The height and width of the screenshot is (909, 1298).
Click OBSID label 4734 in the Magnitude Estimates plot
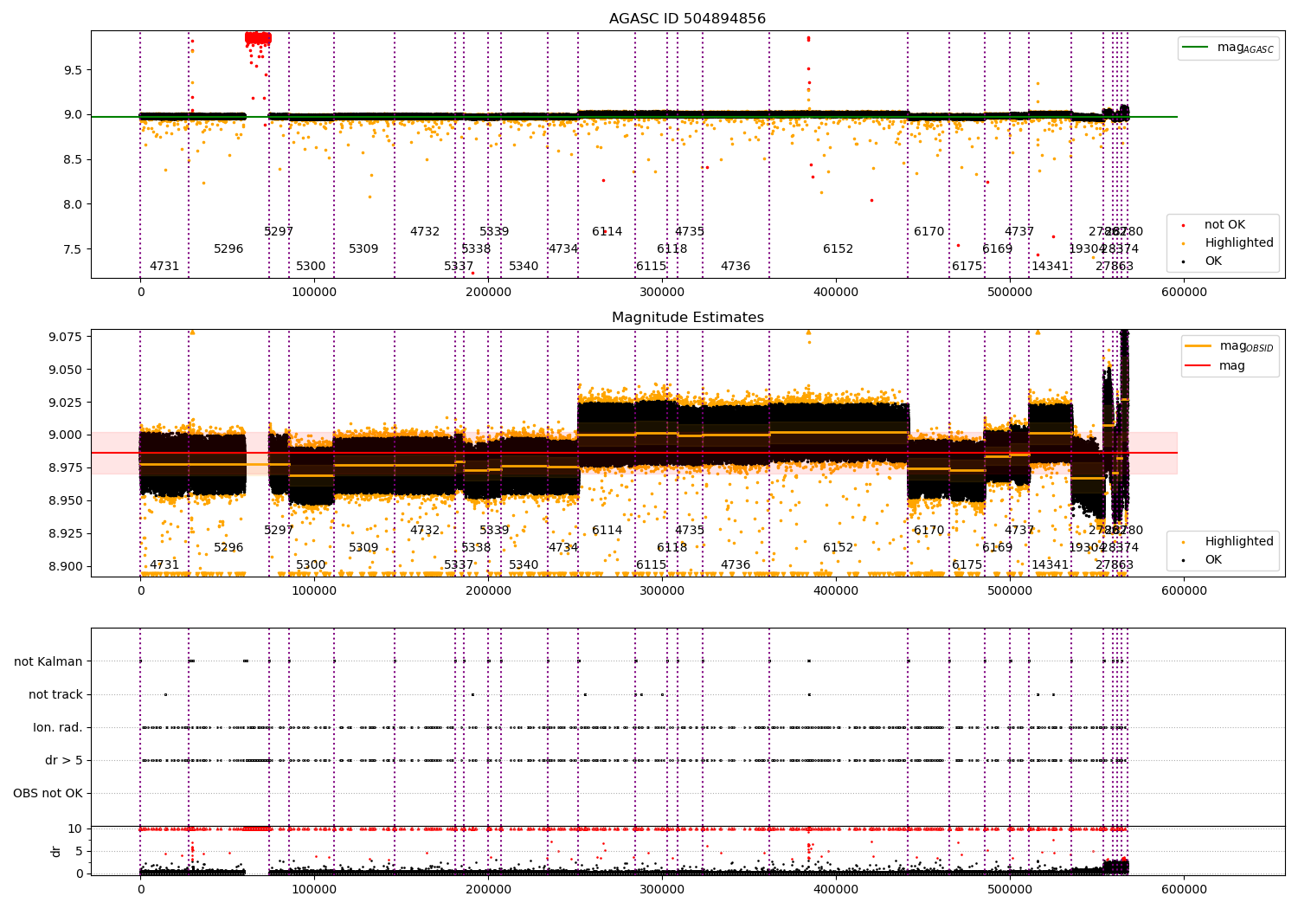(563, 547)
